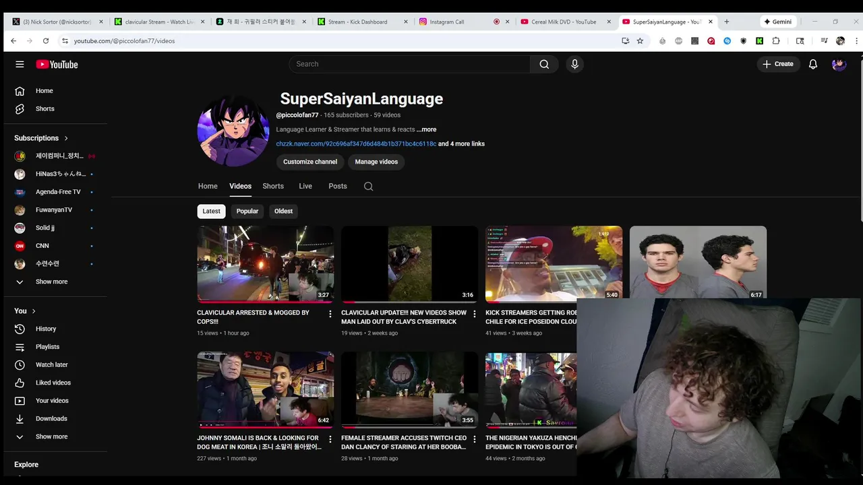Expand Subscriptions section chevron

66,138
